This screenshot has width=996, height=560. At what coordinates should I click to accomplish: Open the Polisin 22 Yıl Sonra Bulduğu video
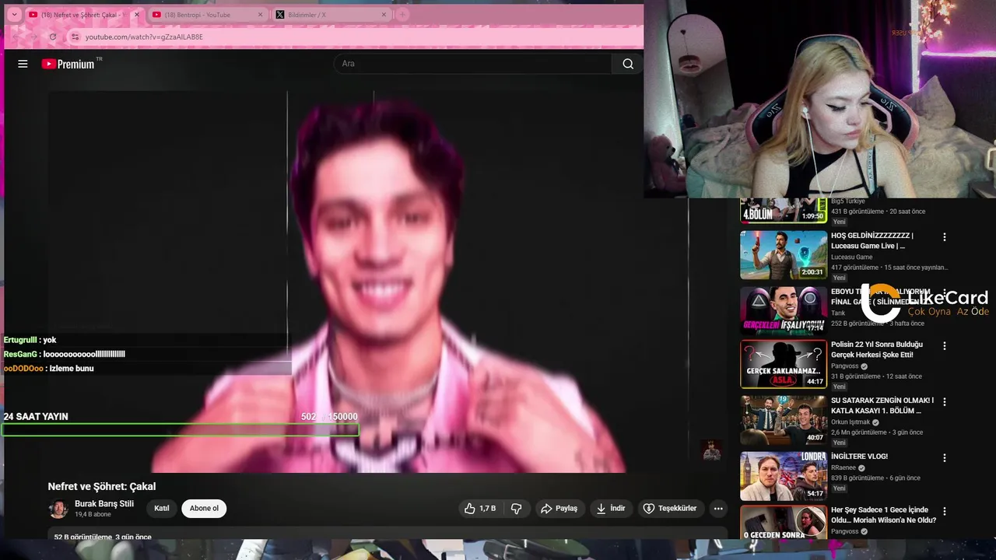(877, 349)
